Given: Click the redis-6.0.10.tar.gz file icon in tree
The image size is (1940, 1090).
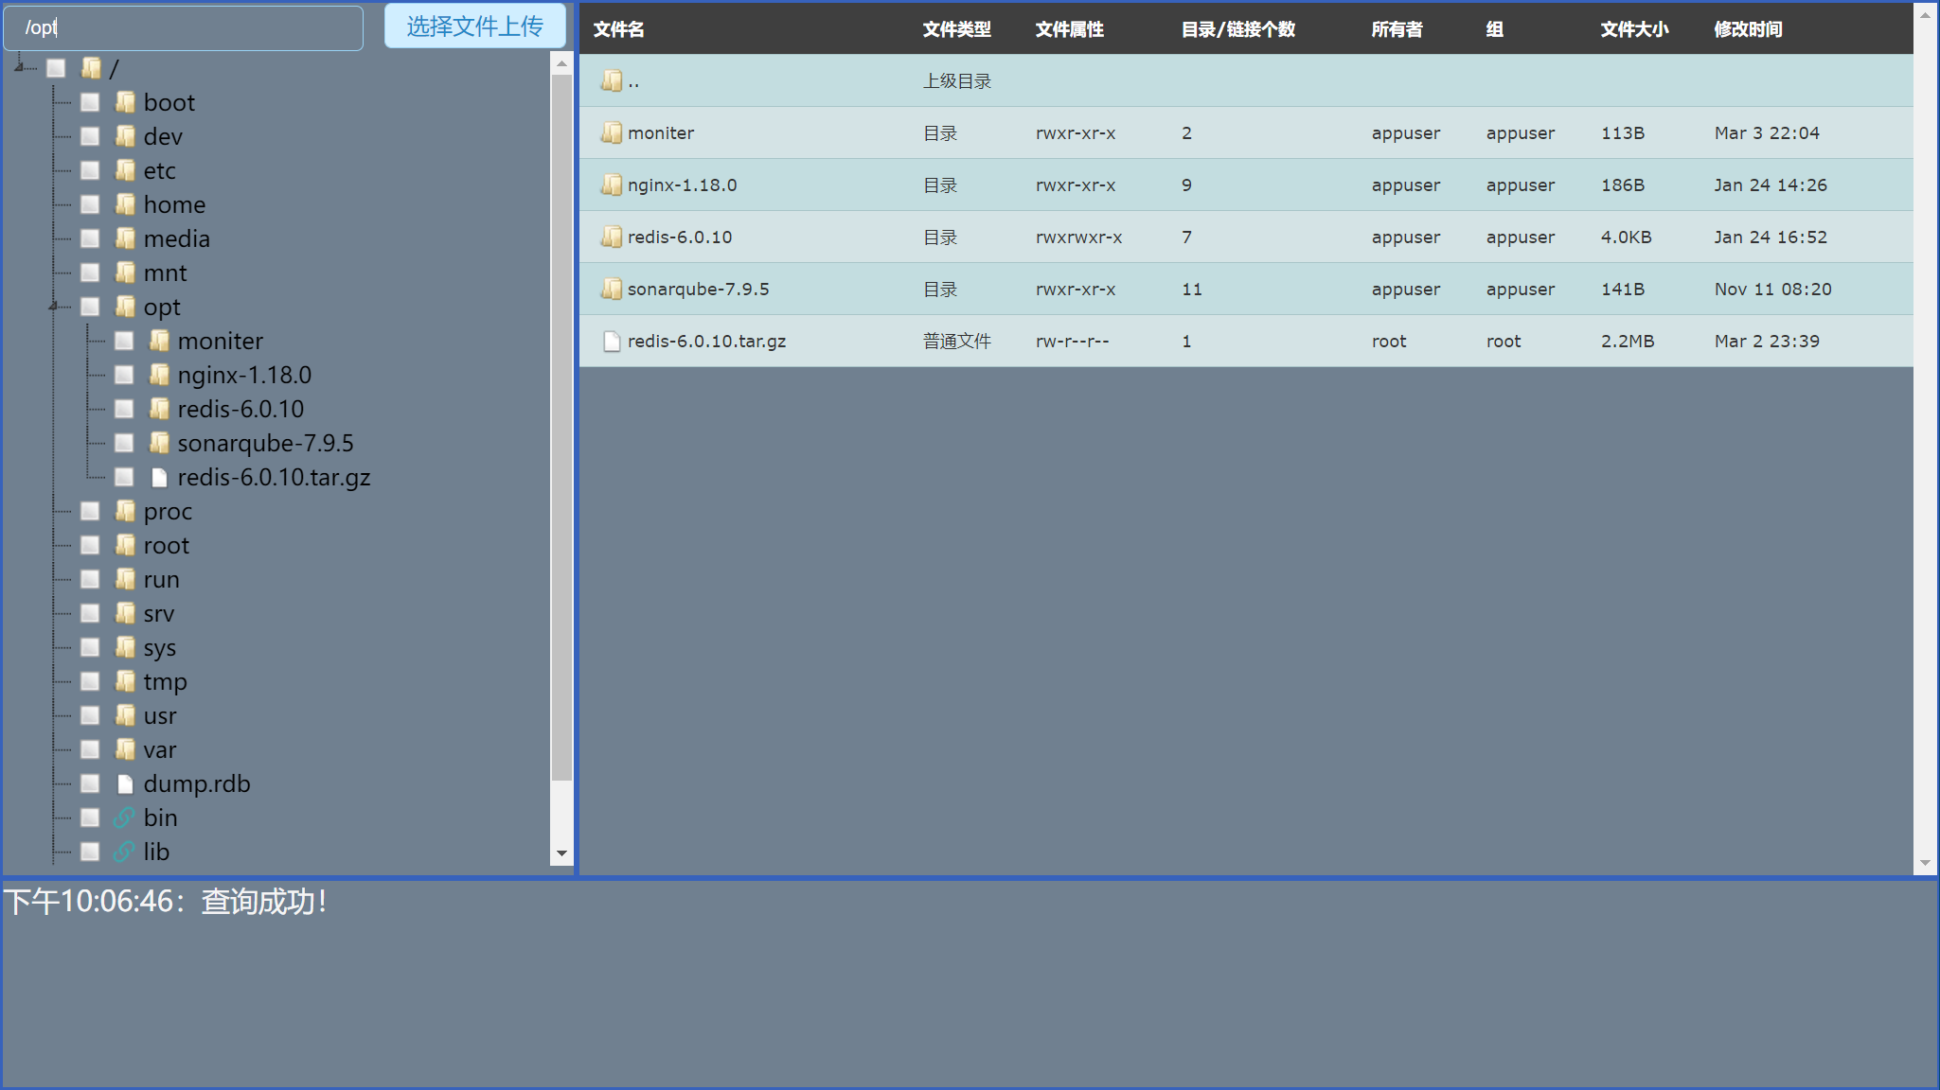Looking at the screenshot, I should [159, 477].
